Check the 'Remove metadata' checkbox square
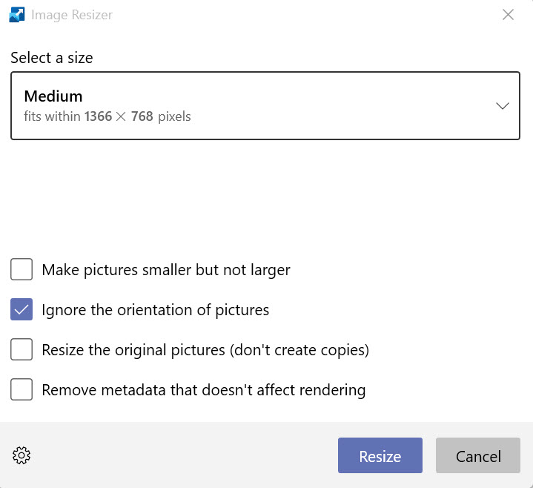This screenshot has height=488, width=533. 21,389
